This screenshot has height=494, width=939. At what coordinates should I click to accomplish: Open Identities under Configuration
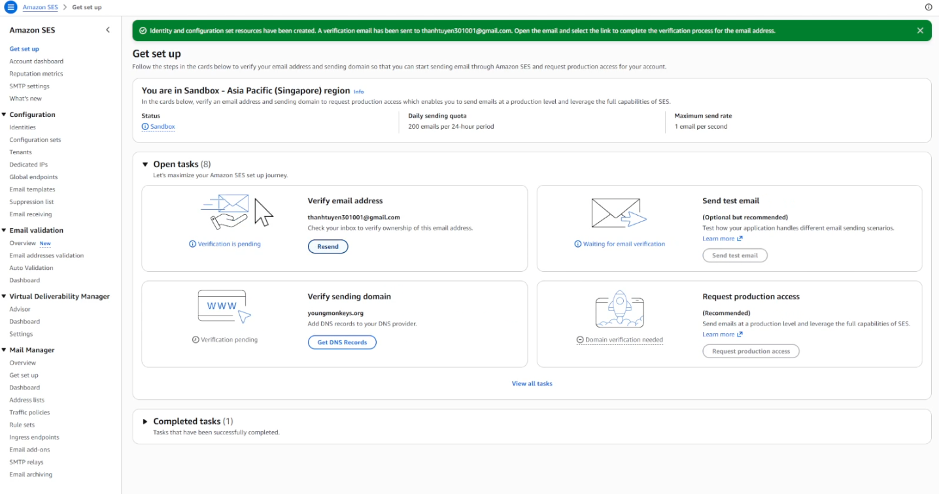click(23, 127)
